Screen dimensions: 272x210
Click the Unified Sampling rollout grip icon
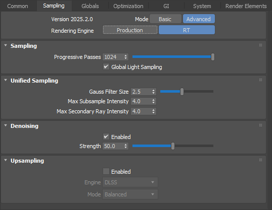point(260,80)
